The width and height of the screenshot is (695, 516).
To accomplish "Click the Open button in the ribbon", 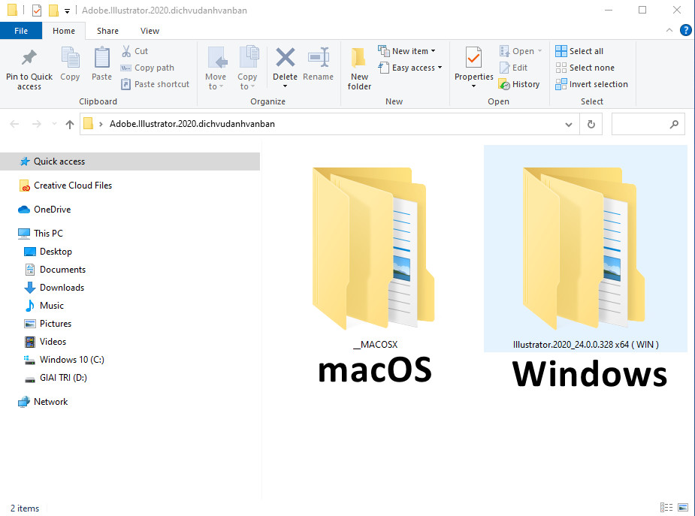I will click(x=521, y=51).
